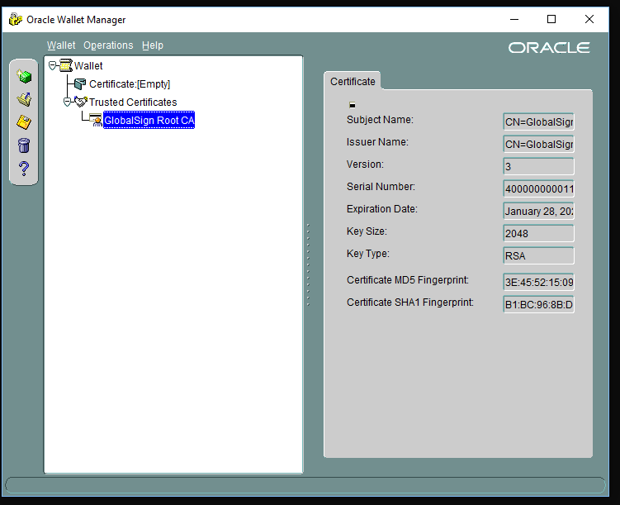Viewport: 620px width, 505px height.
Task: Select GlobalSign Root CA tree entry
Action: coord(149,121)
